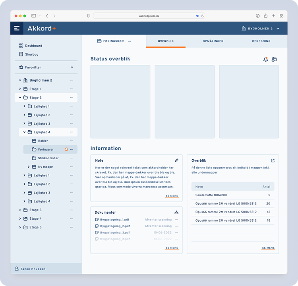Click SE MERE in the Overblik card
The height and width of the screenshot is (286, 298).
(x=268, y=248)
